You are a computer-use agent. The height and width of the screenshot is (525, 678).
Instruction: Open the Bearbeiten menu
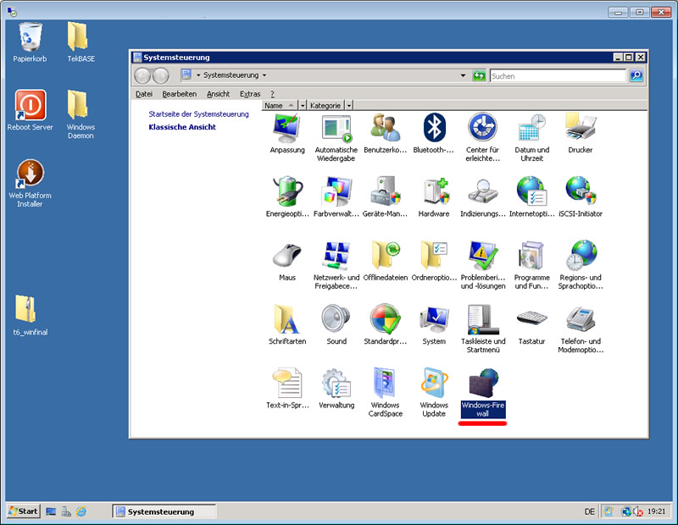179,94
